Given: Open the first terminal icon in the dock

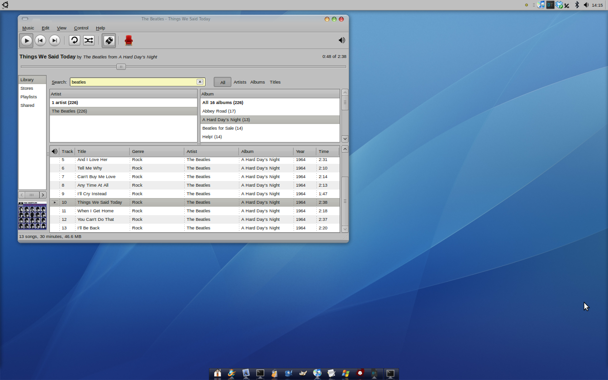Looking at the screenshot, I should pyautogui.click(x=260, y=373).
